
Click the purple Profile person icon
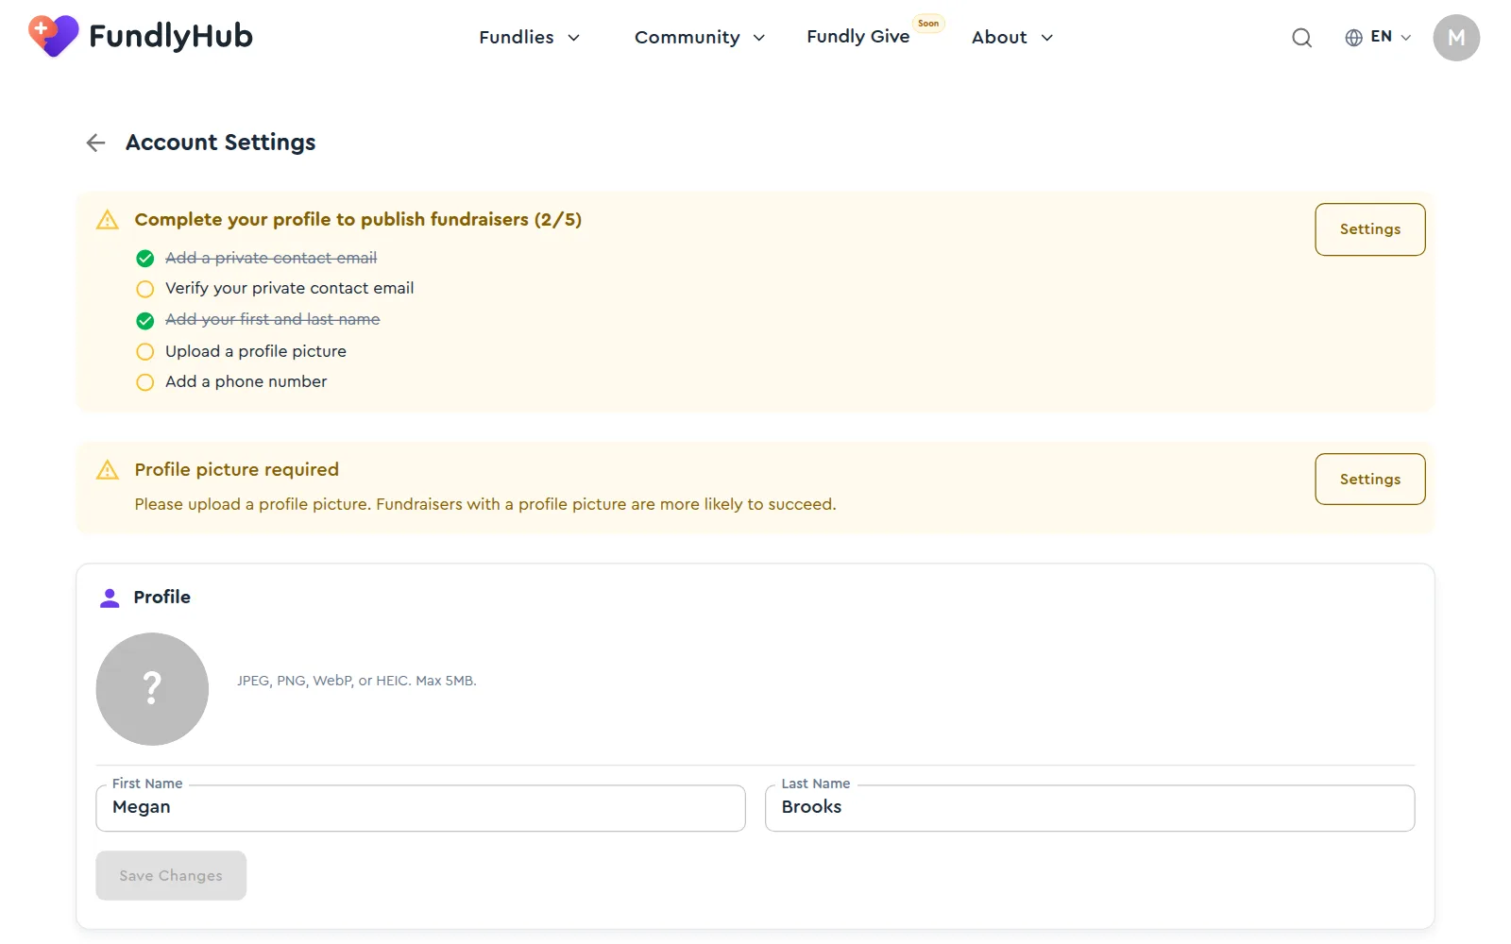(110, 598)
